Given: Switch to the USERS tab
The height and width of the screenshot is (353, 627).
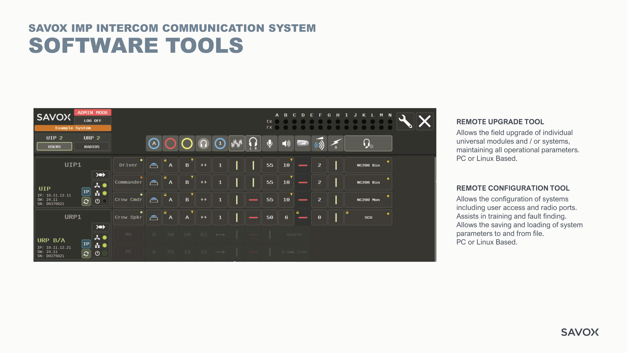Looking at the screenshot, I should click(54, 147).
